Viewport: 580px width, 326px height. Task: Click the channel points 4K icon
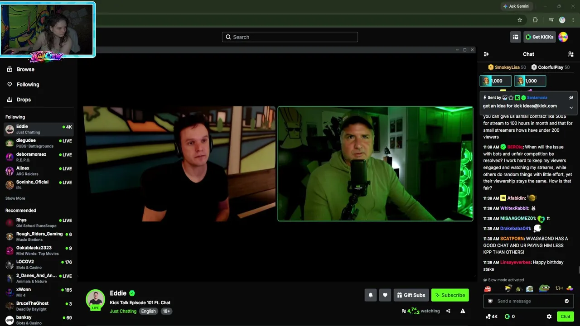click(491, 316)
